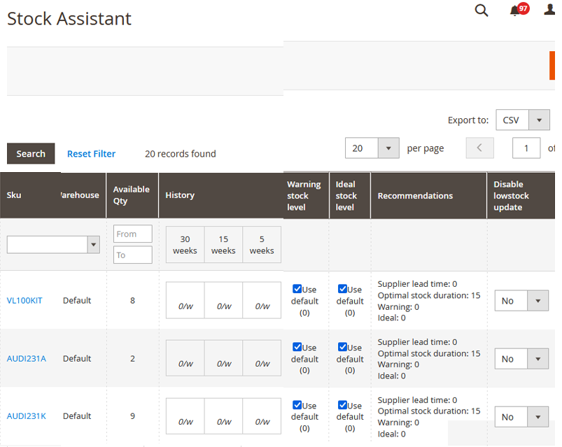
Task: Open the AUDI231K product link
Action: point(26,416)
